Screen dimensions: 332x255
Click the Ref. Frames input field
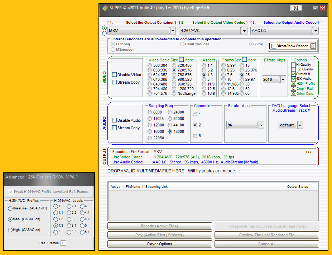point(63,243)
